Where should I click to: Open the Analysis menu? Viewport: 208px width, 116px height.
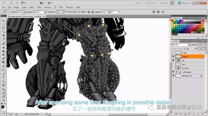[x=47, y=7]
